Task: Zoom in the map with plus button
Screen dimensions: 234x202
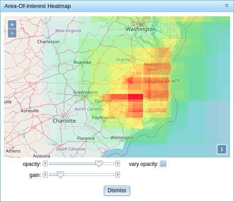Action: pos(12,24)
